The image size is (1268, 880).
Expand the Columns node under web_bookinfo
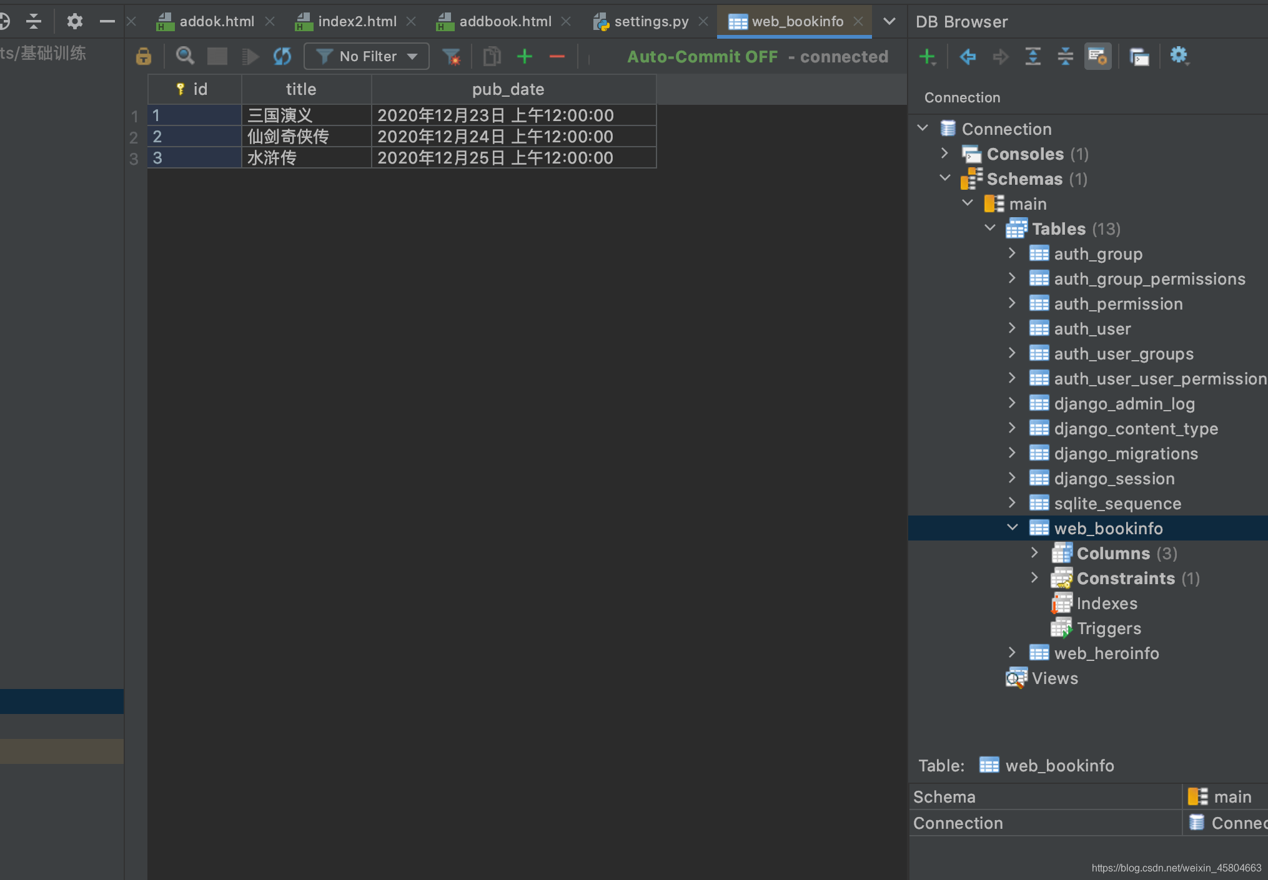(1035, 553)
